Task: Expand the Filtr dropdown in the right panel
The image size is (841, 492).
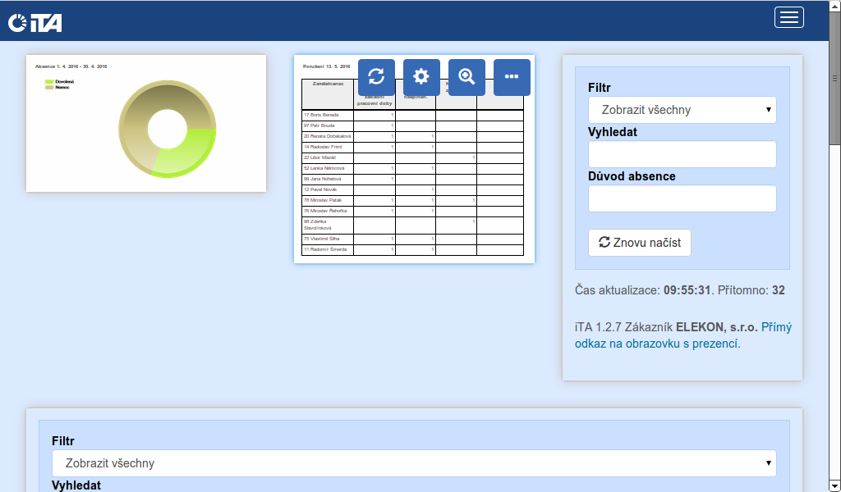Action: (682, 110)
